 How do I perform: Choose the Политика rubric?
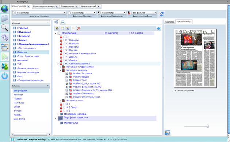19,103
